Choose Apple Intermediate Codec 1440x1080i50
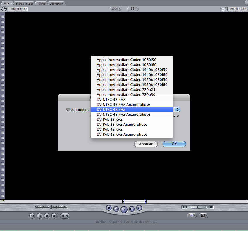Viewport: 248px width, 231px height. [132, 69]
